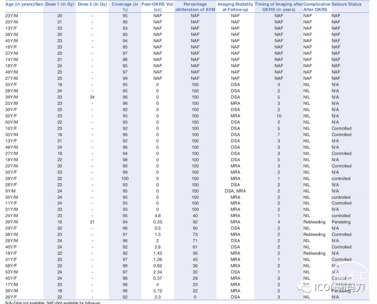Click the post-GKRS volume "0.5"
Viewport: 377px width, 304px height.
tap(157, 228)
